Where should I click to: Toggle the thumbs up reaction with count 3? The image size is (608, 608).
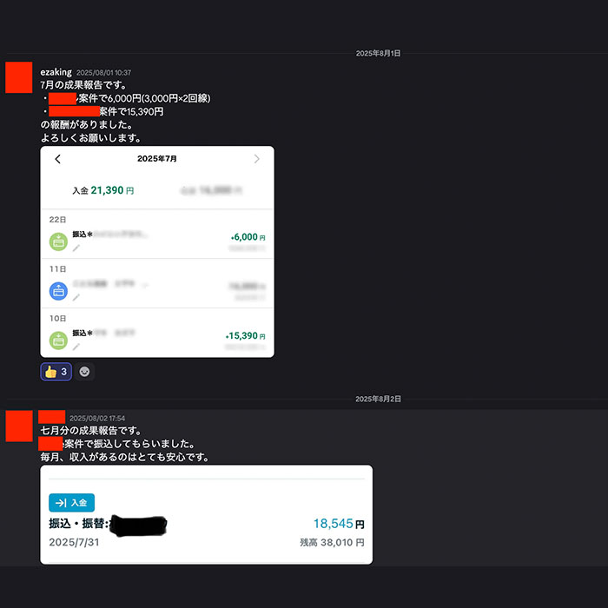pyautogui.click(x=56, y=372)
